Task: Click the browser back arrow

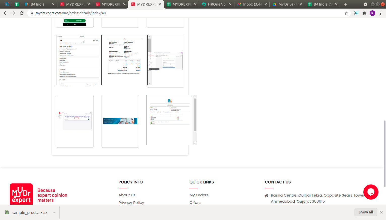Action: 6,13
